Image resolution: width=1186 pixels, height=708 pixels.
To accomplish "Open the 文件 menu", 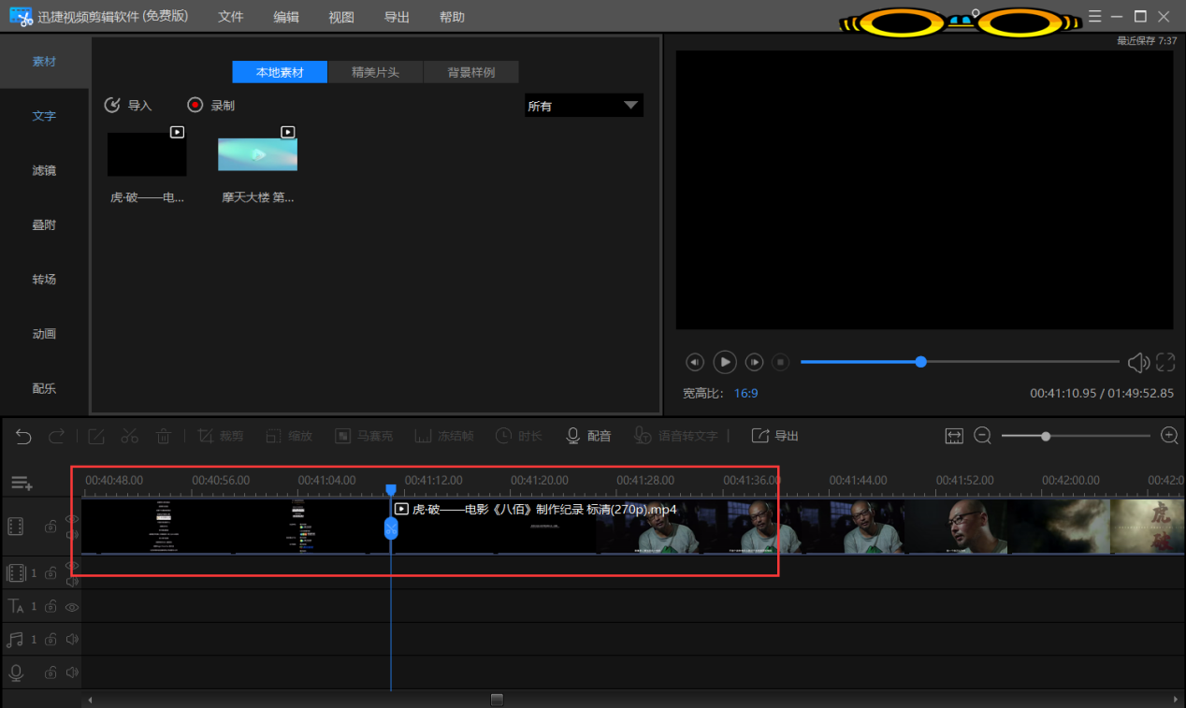I will pyautogui.click(x=230, y=17).
